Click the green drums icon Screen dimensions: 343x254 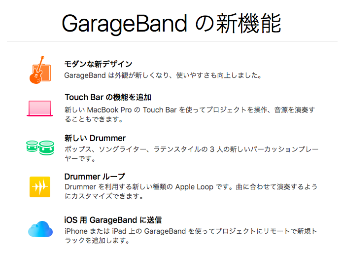(40, 147)
